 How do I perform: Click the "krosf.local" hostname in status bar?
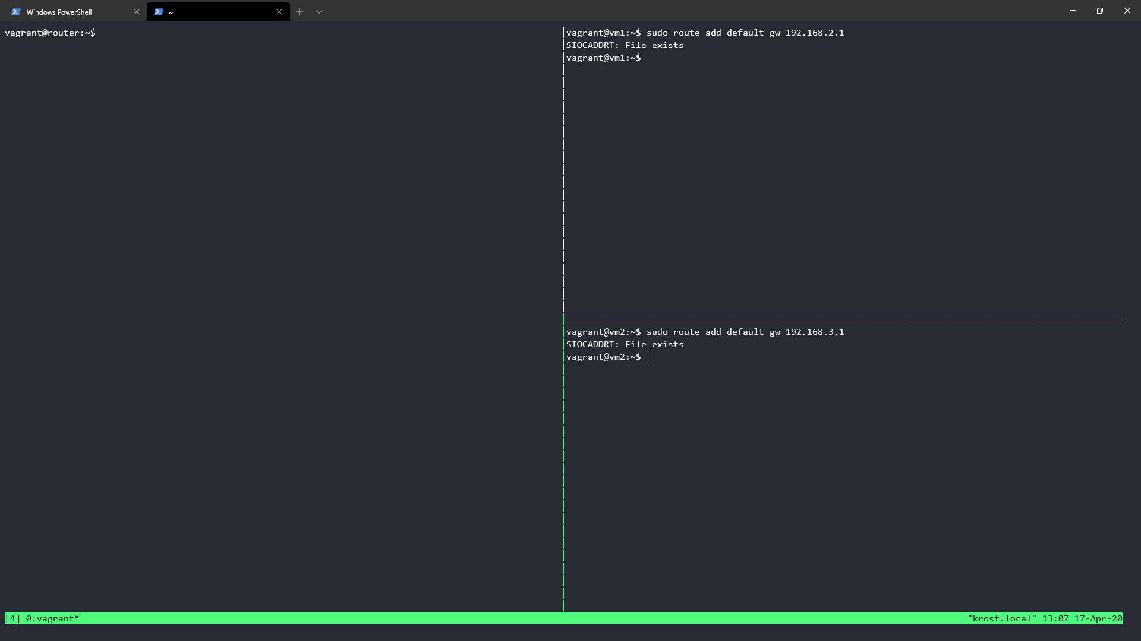pyautogui.click(x=1002, y=618)
